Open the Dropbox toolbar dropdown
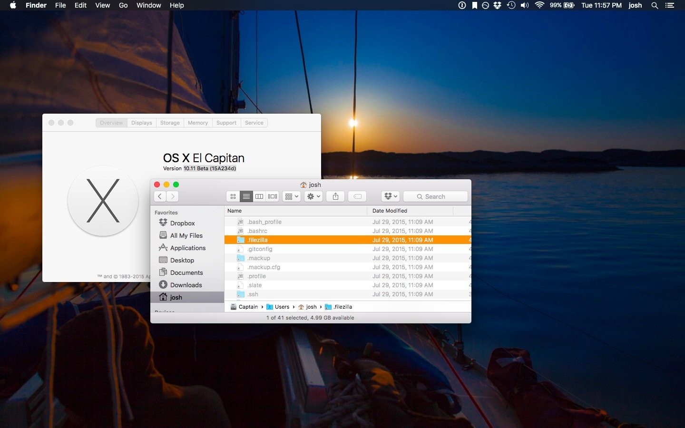 [x=391, y=196]
